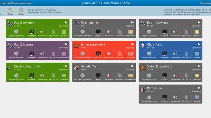Open the Electric Bass guitar instrument icon
The image size is (211, 118).
pos(10,67)
